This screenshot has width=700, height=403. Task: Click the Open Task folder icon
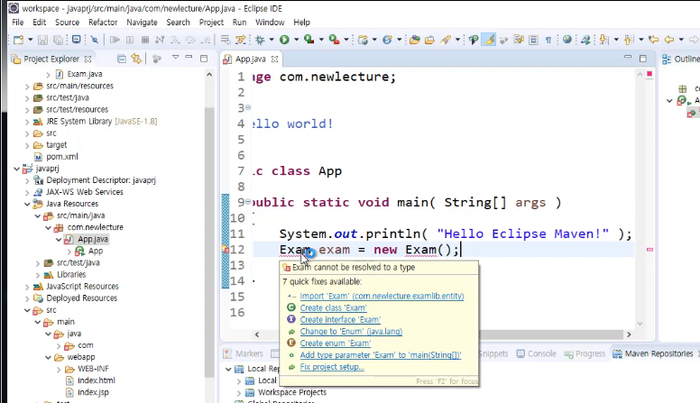click(x=429, y=40)
